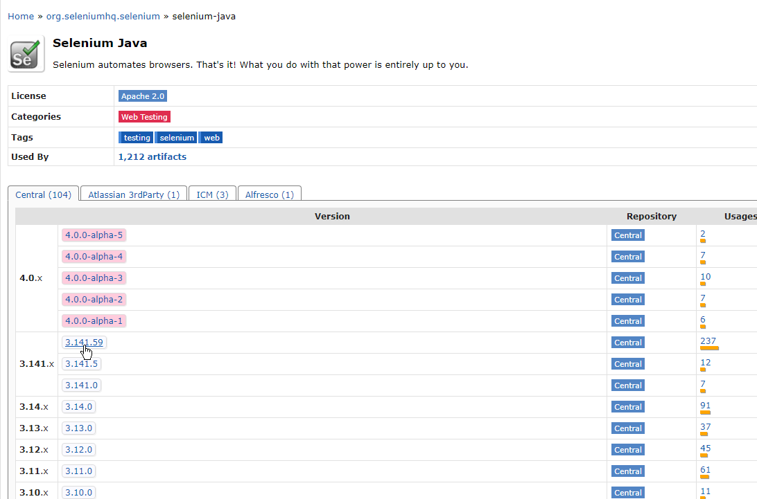Click the Selenium logo icon
Image resolution: width=757 pixels, height=499 pixels.
tap(26, 54)
